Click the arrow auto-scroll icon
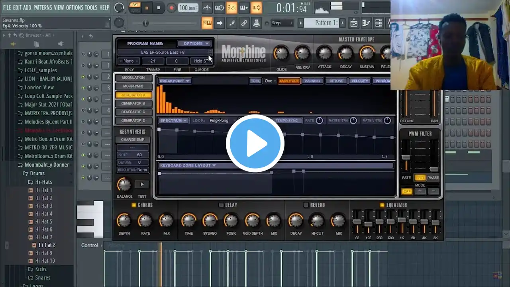The width and height of the screenshot is (510, 287). click(219, 23)
